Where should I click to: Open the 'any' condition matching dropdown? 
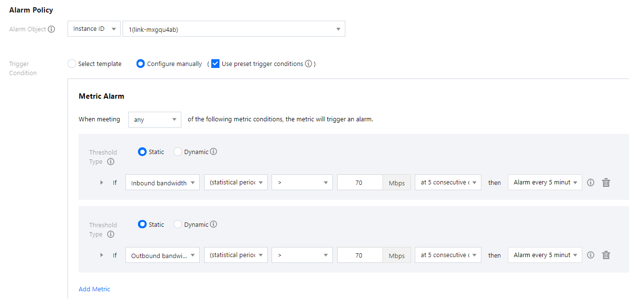[x=154, y=119]
